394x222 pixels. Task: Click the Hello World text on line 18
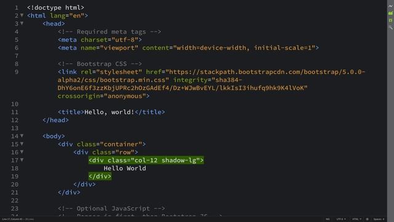(x=124, y=168)
